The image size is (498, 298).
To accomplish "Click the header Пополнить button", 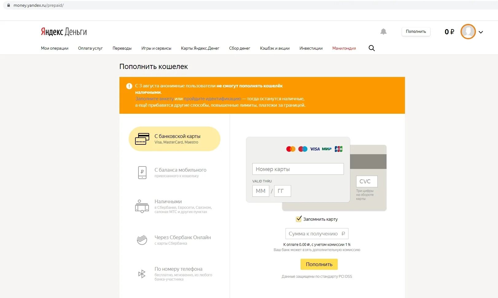I will [x=416, y=32].
